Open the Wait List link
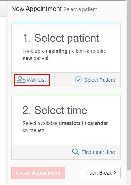 coord(32,80)
